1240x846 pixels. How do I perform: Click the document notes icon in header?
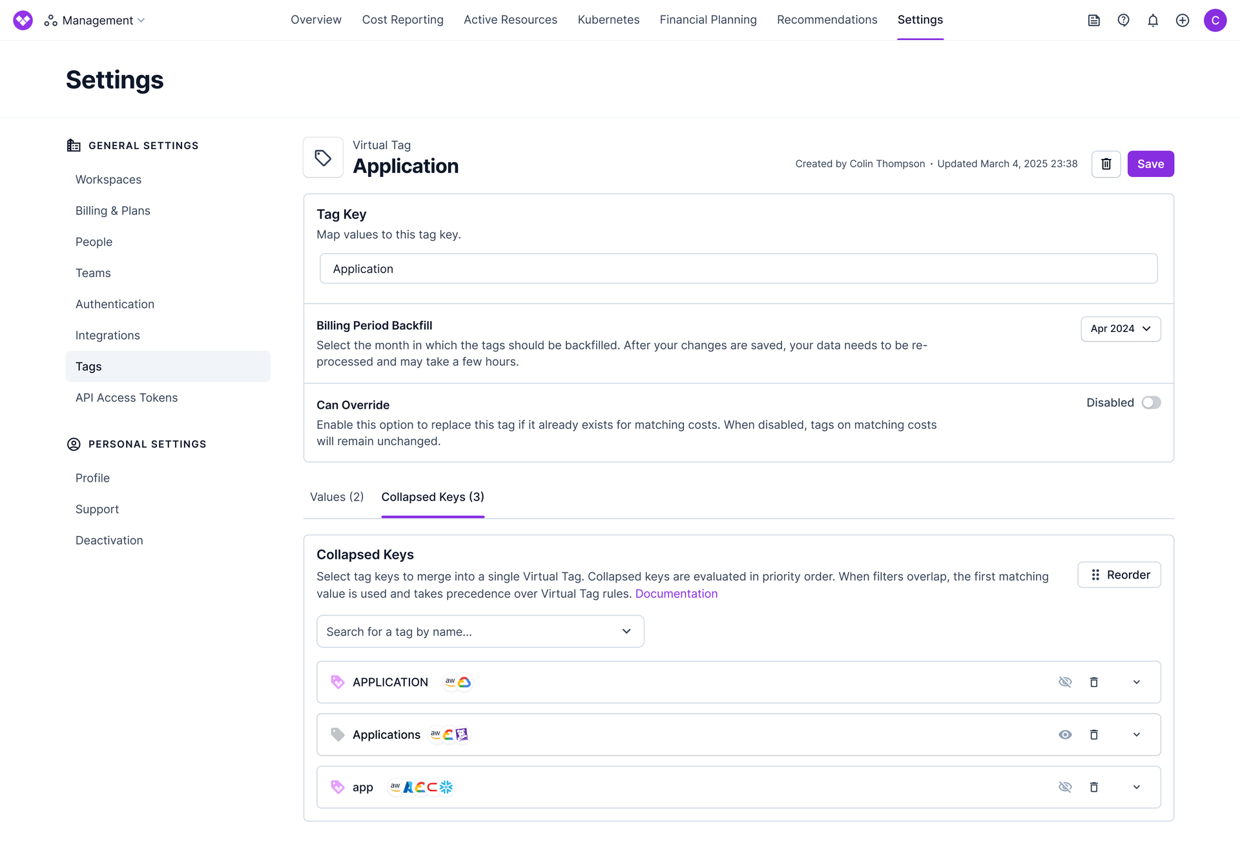click(x=1093, y=21)
